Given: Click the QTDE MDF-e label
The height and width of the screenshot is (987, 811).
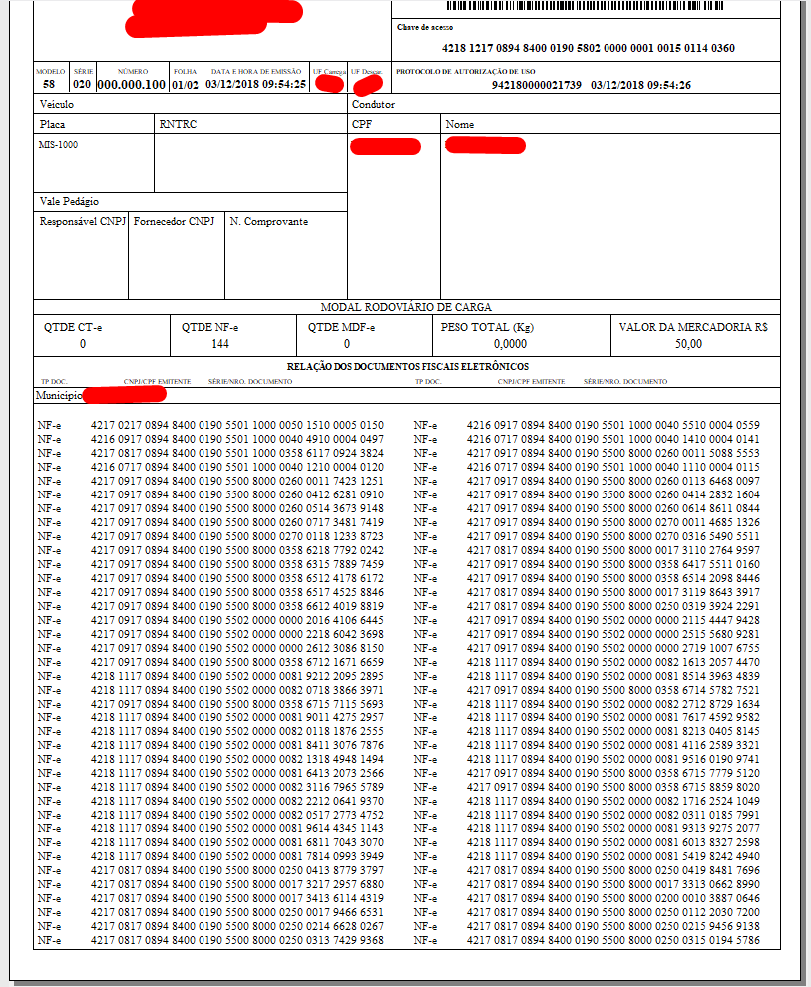Looking at the screenshot, I should point(341,327).
